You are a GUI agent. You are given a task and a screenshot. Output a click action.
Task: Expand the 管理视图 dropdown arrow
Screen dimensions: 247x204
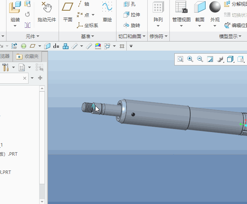181,26
